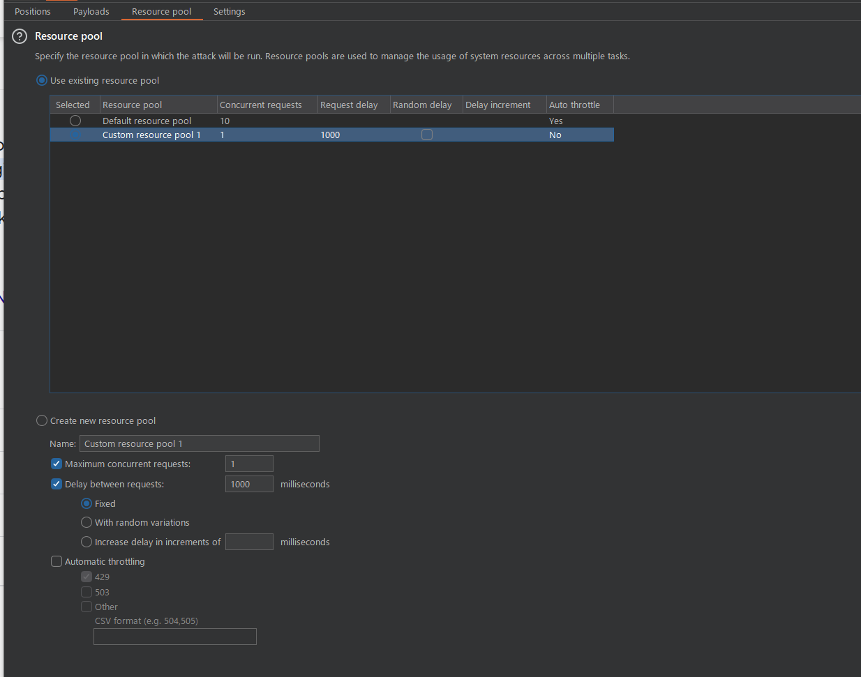Click concurrent requests cell of Custom resource pool 1
Image resolution: width=861 pixels, height=677 pixels.
click(x=267, y=135)
